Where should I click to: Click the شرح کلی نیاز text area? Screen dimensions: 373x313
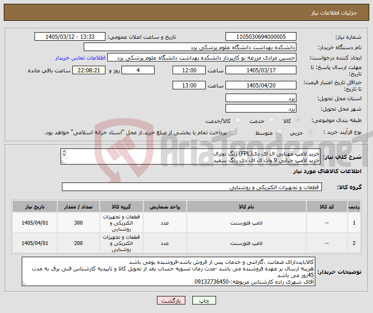point(191,156)
